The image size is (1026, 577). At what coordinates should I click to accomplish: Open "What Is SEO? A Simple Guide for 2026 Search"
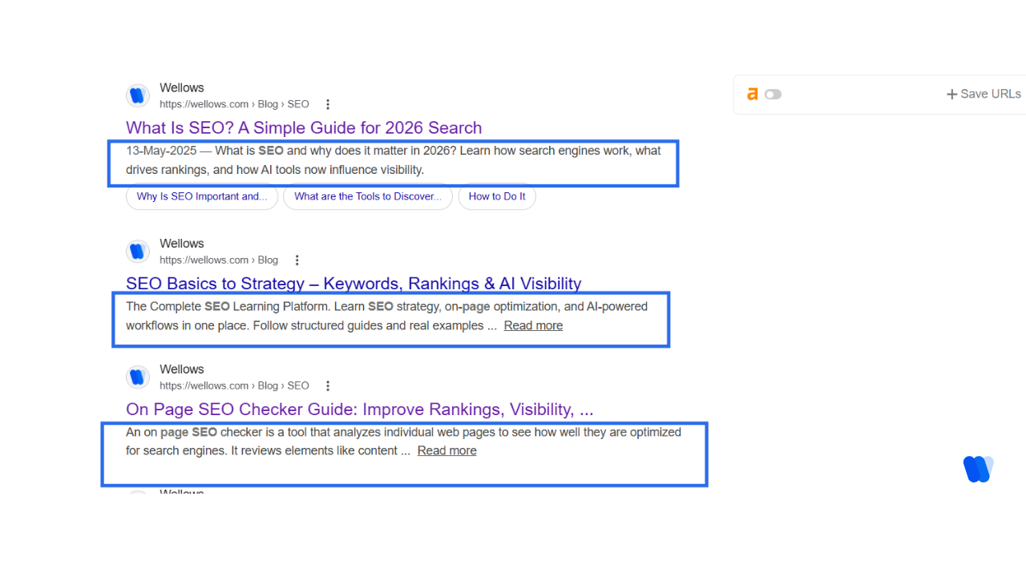(304, 127)
